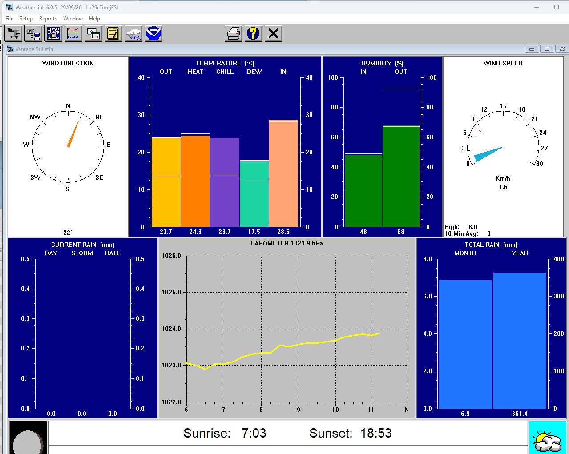This screenshot has height=454, width=569.
Task: Open the Help menu
Action: pos(94,19)
